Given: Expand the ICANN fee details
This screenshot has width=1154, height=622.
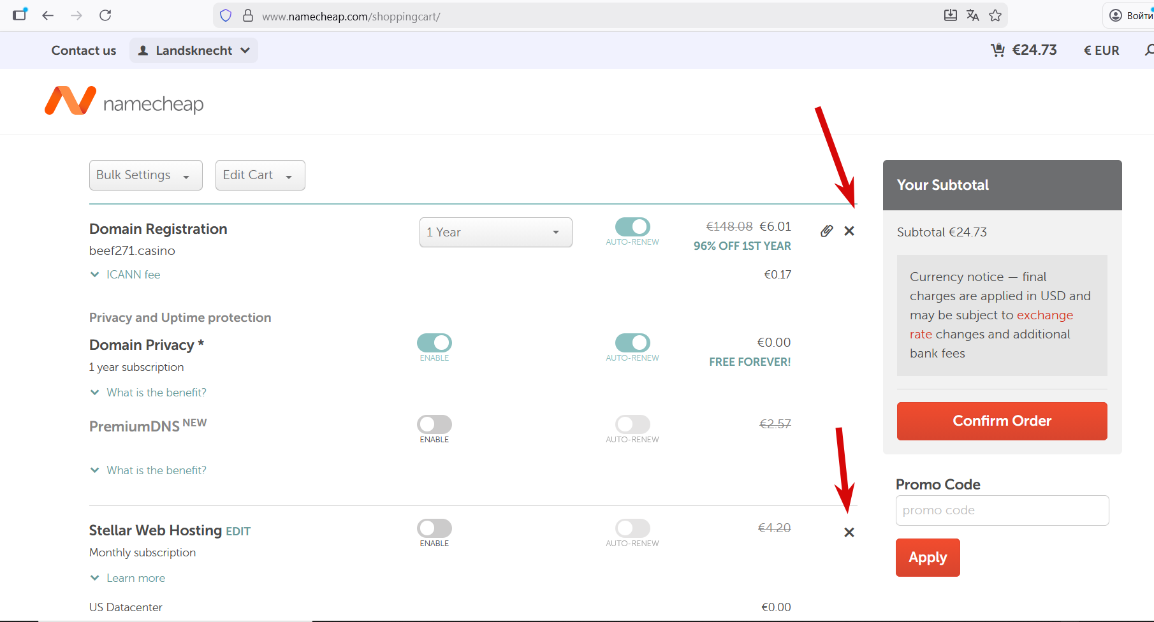Looking at the screenshot, I should (126, 275).
